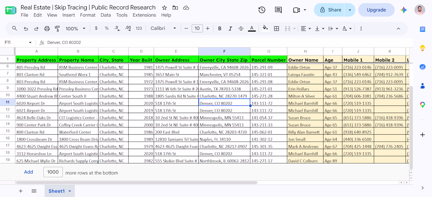Star the spreadsheet document
This screenshot has height=197, width=432.
165,8
